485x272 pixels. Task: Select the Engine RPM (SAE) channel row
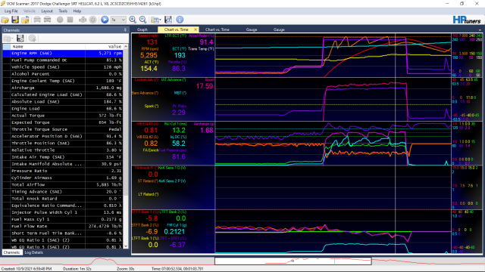click(x=63, y=54)
